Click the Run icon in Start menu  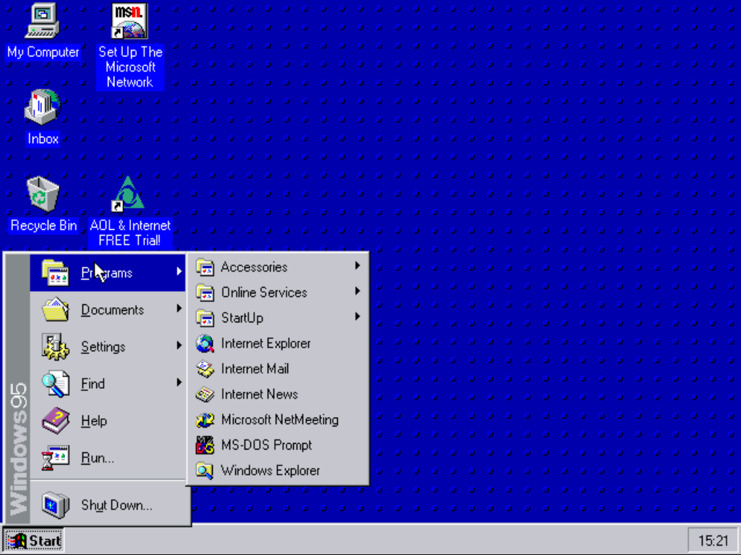(55, 457)
